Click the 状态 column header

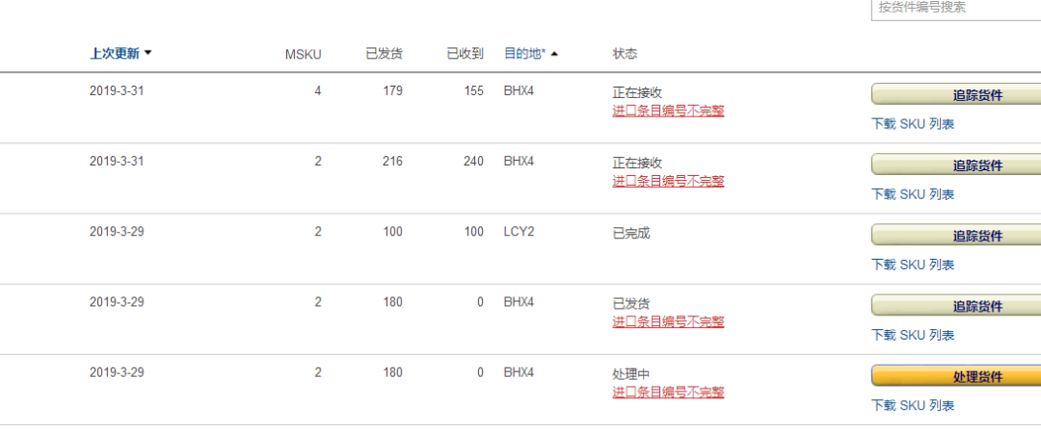tap(625, 54)
